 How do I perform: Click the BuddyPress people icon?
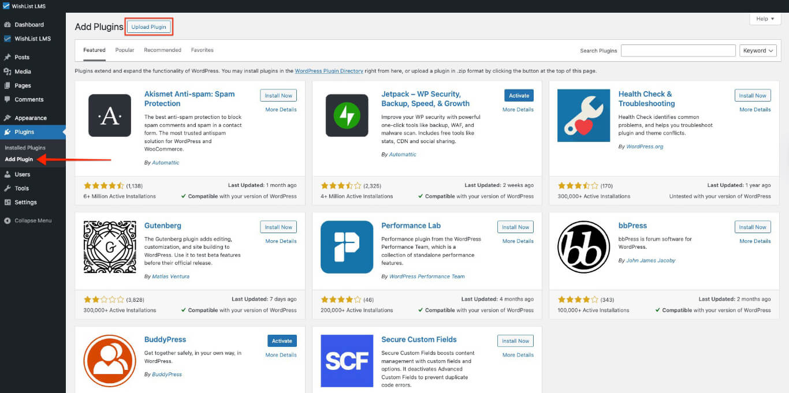[x=110, y=361]
